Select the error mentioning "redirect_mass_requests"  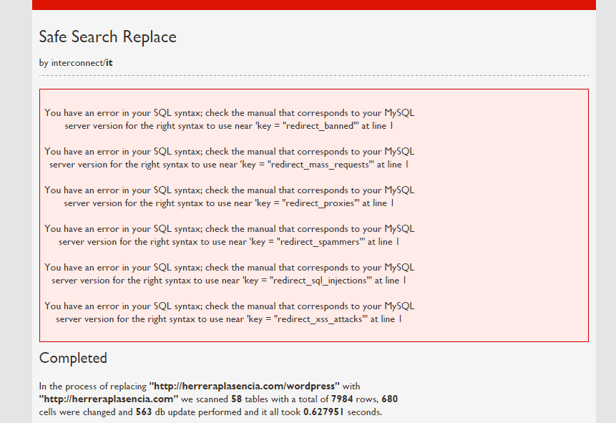[229, 157]
